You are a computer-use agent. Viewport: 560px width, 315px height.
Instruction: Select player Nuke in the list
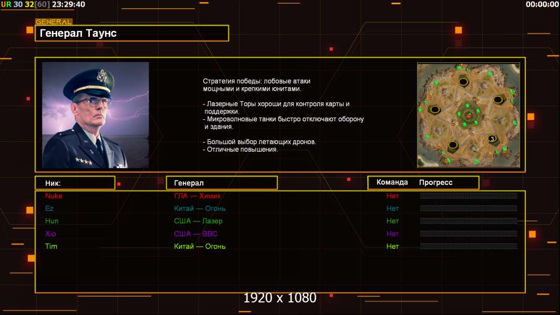[54, 196]
